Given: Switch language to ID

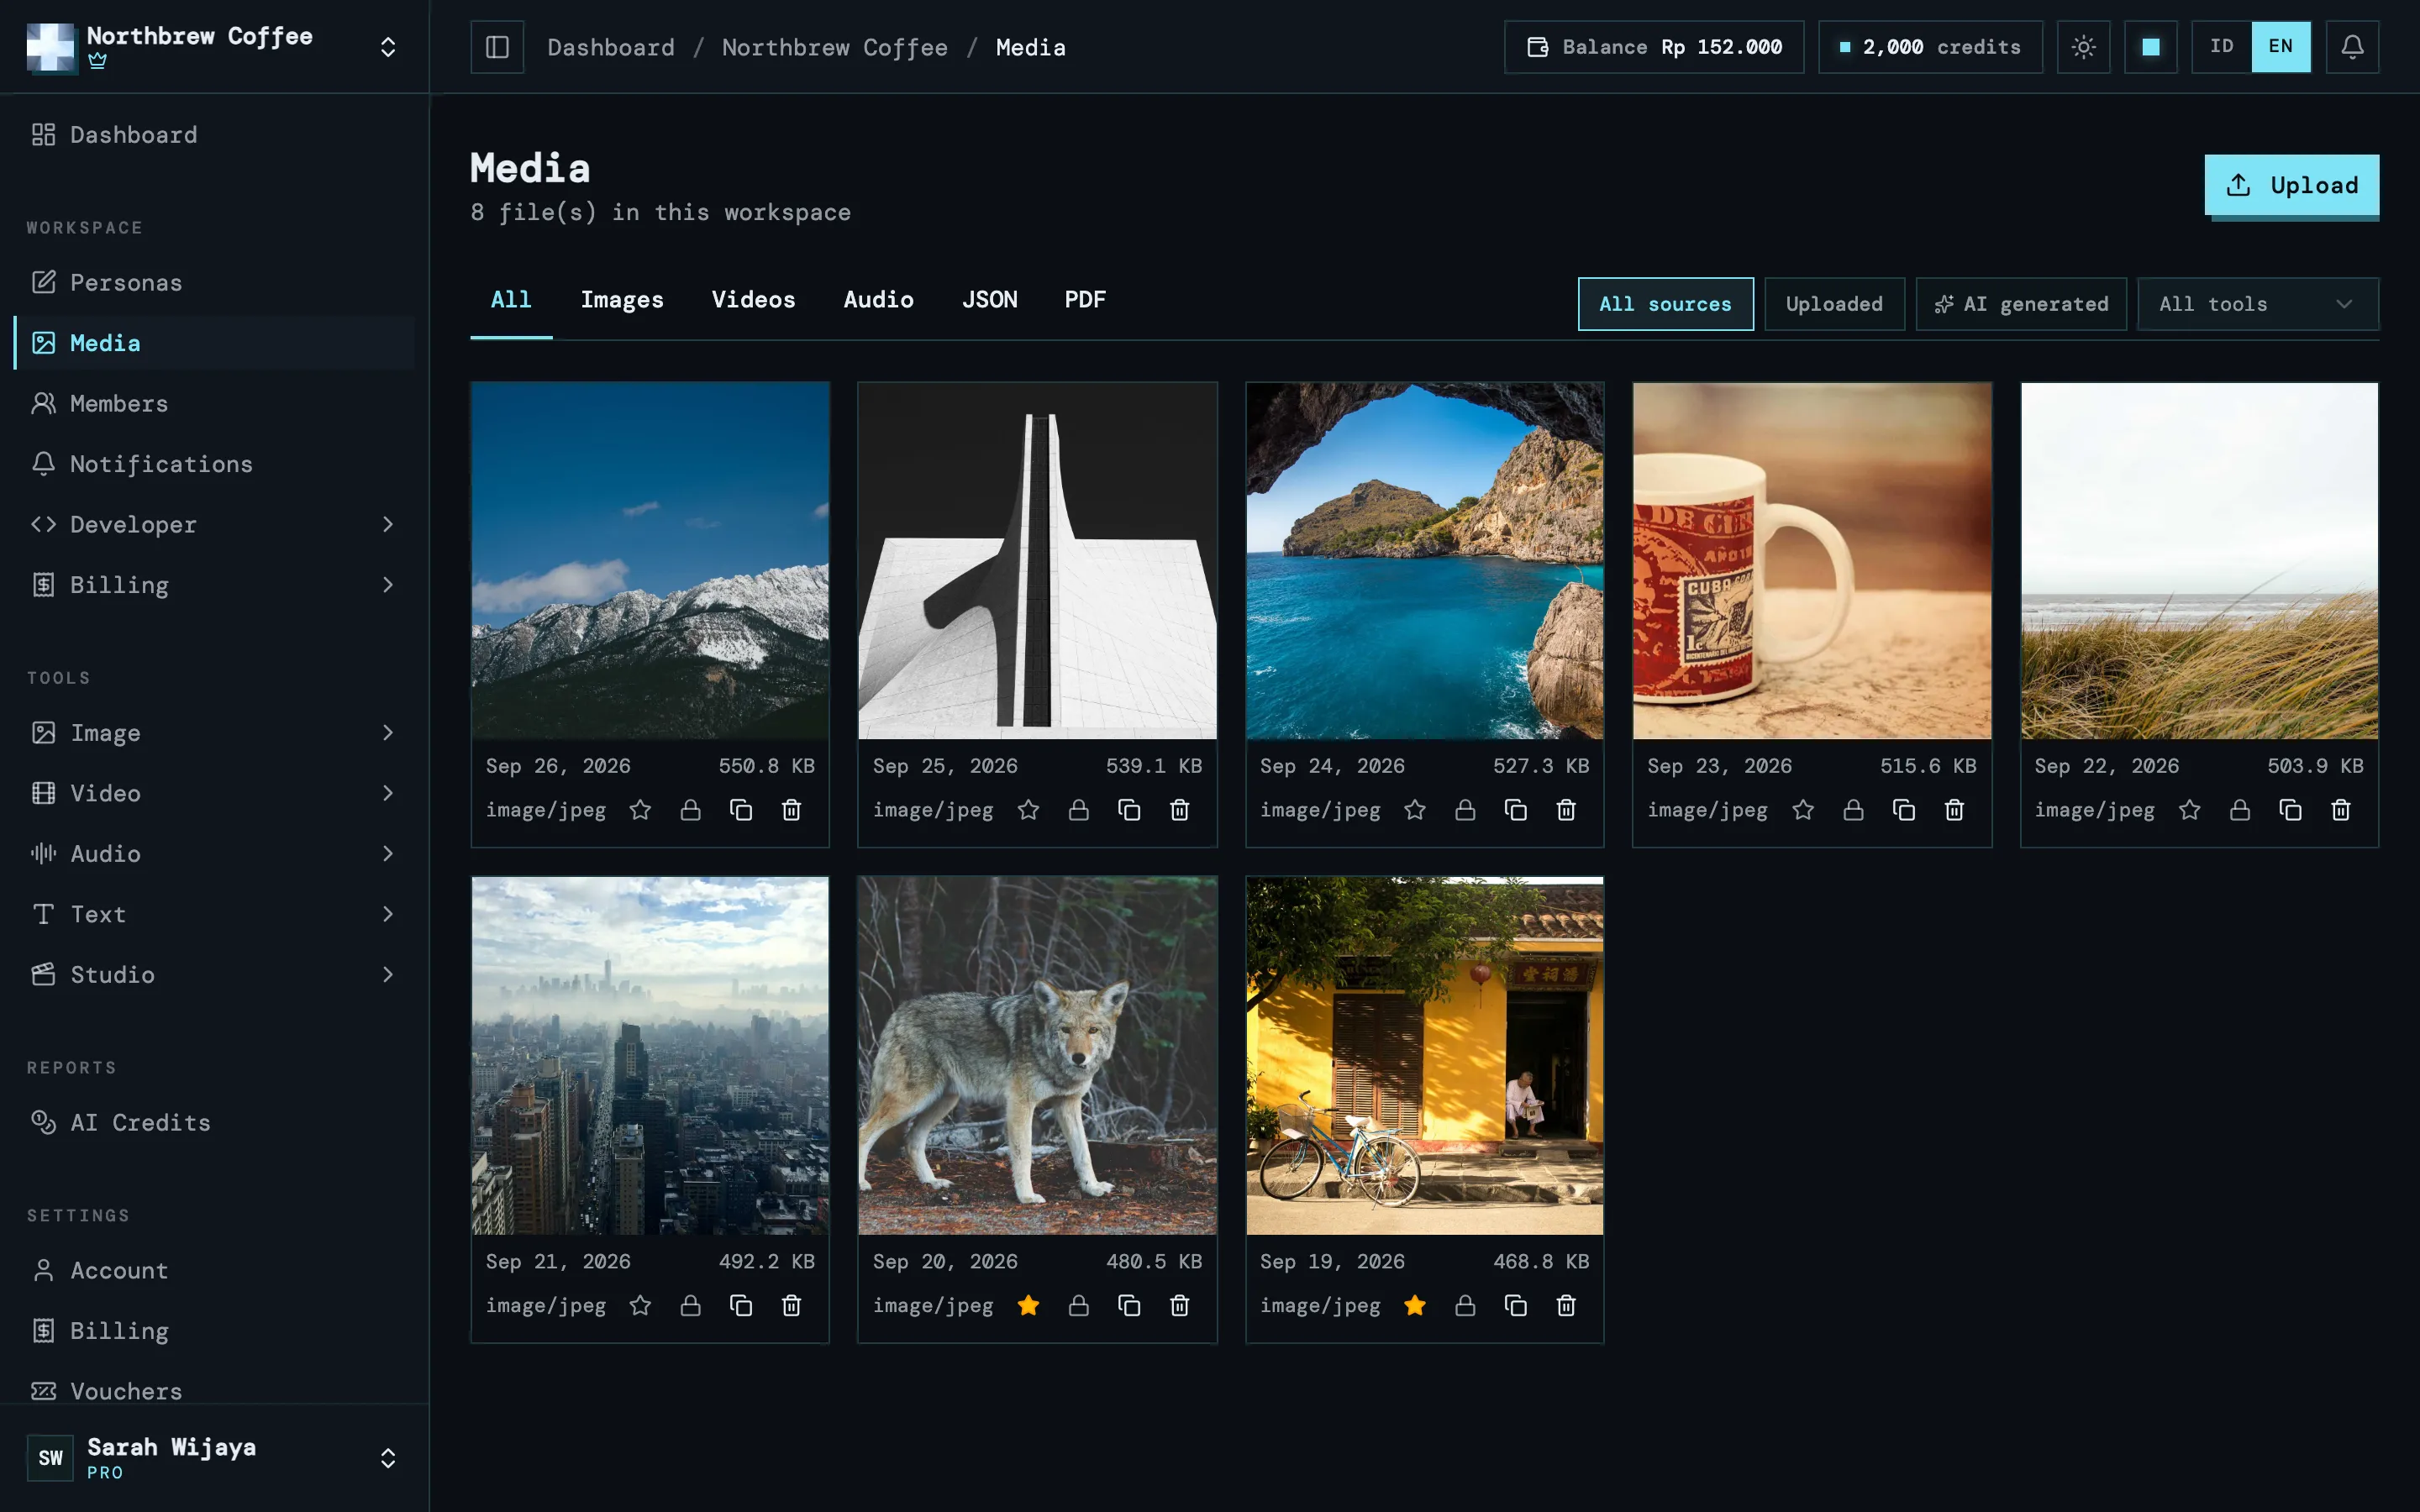Looking at the screenshot, I should point(2221,47).
